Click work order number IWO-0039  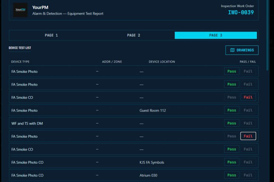pos(241,12)
